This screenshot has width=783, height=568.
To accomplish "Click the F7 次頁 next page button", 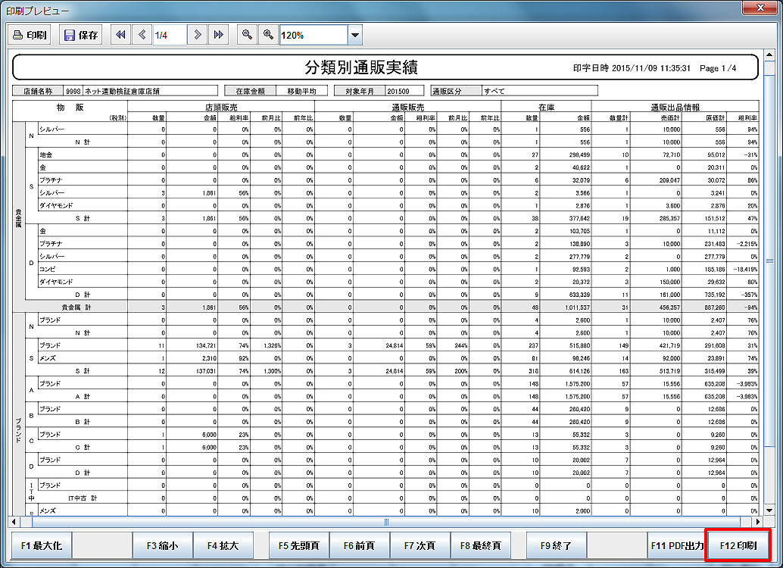I will (420, 545).
